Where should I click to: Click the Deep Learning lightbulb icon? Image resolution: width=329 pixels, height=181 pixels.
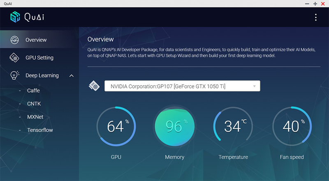click(x=14, y=75)
